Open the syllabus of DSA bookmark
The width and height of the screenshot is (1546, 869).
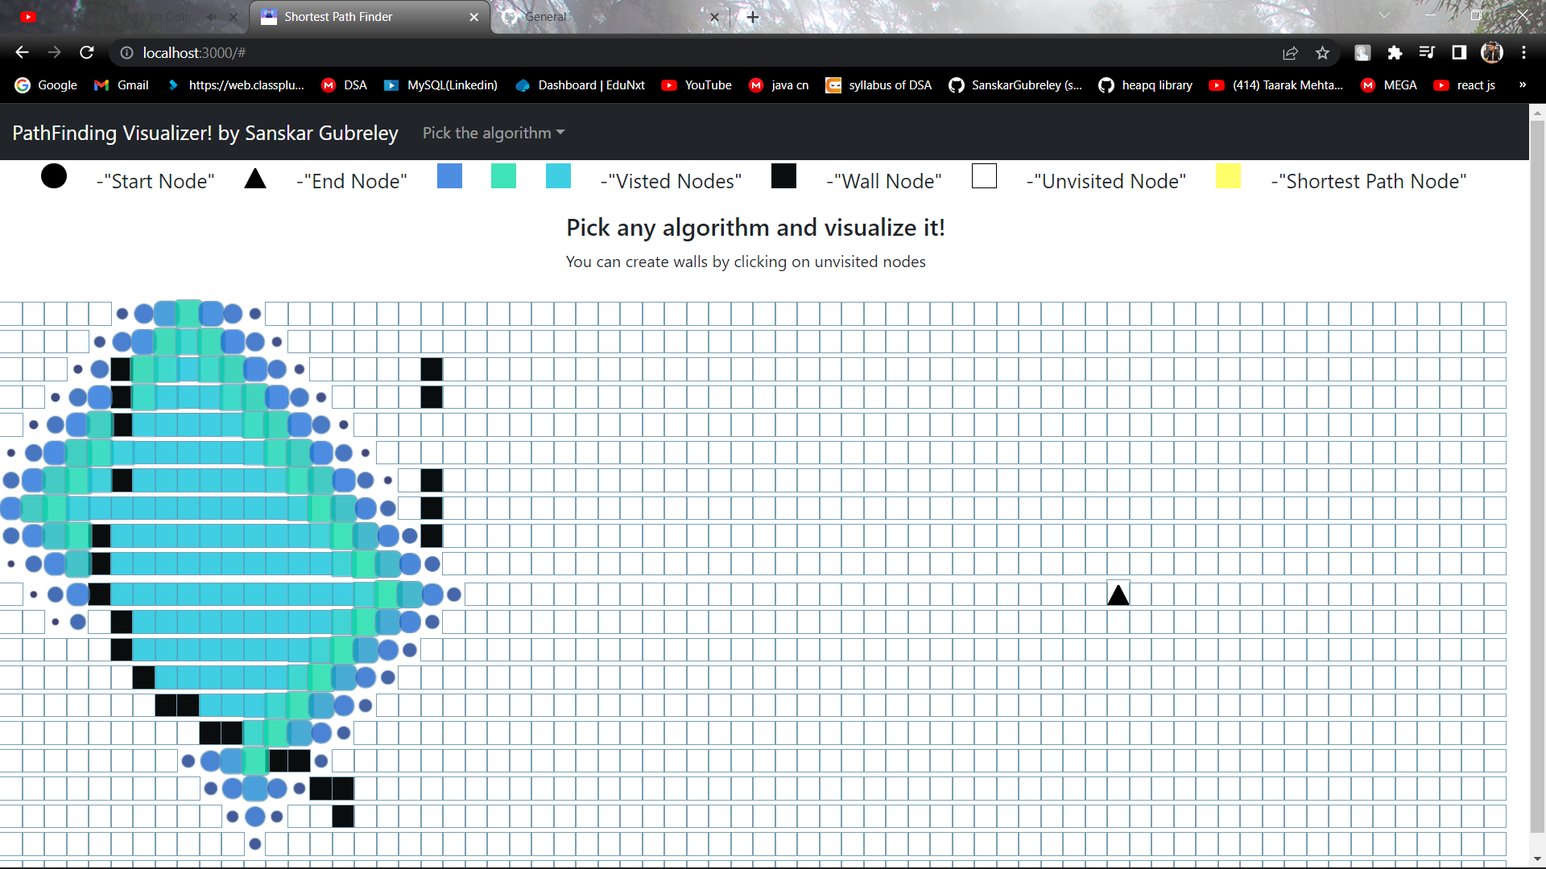[x=878, y=84]
